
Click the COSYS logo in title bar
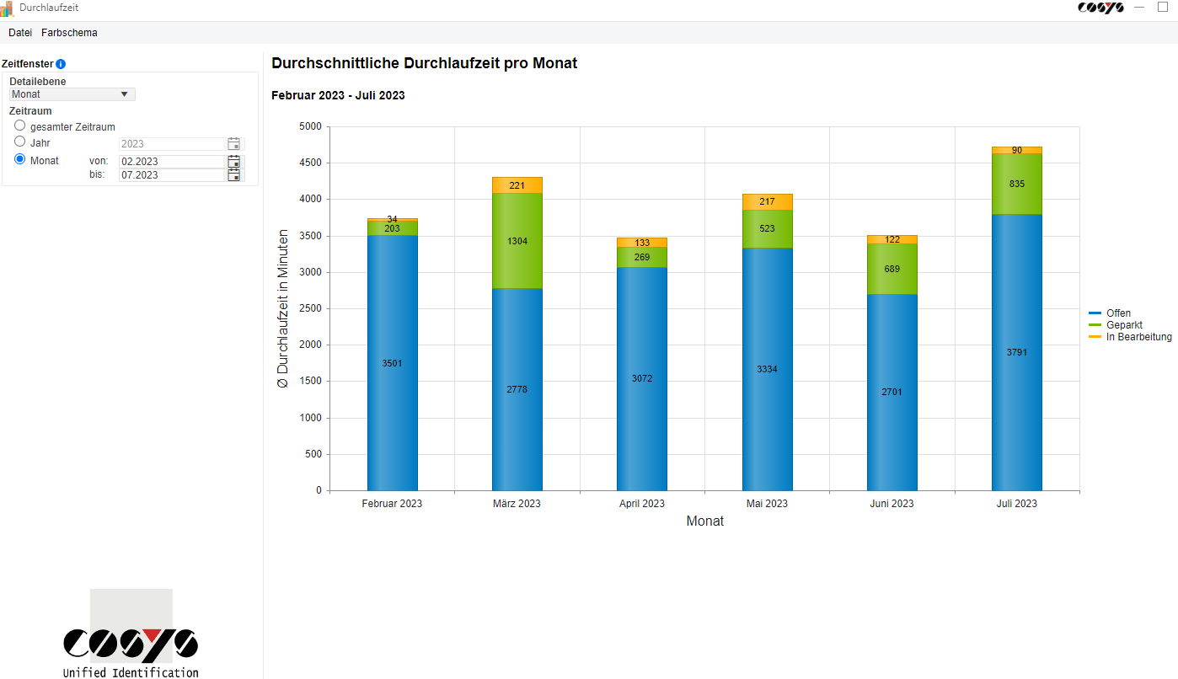[1100, 8]
